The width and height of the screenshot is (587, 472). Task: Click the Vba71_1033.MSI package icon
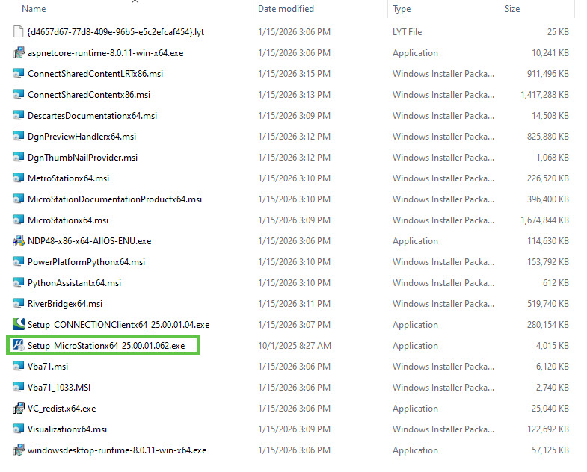point(19,388)
